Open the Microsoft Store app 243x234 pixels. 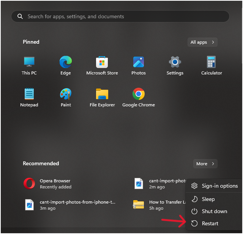pos(102,66)
